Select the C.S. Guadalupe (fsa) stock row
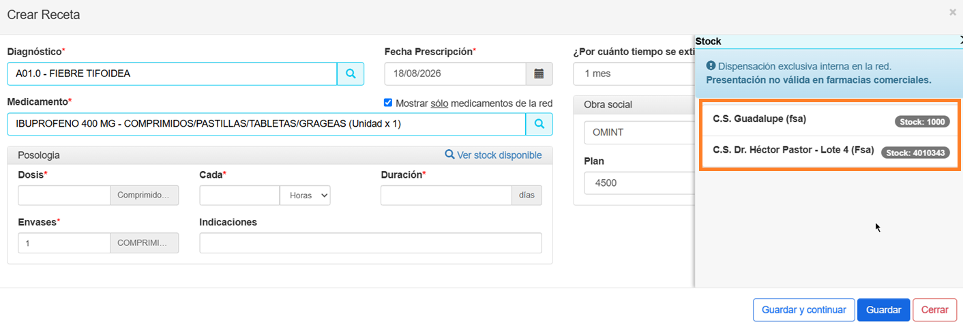Viewport: 963px width, 329px height. tap(830, 120)
